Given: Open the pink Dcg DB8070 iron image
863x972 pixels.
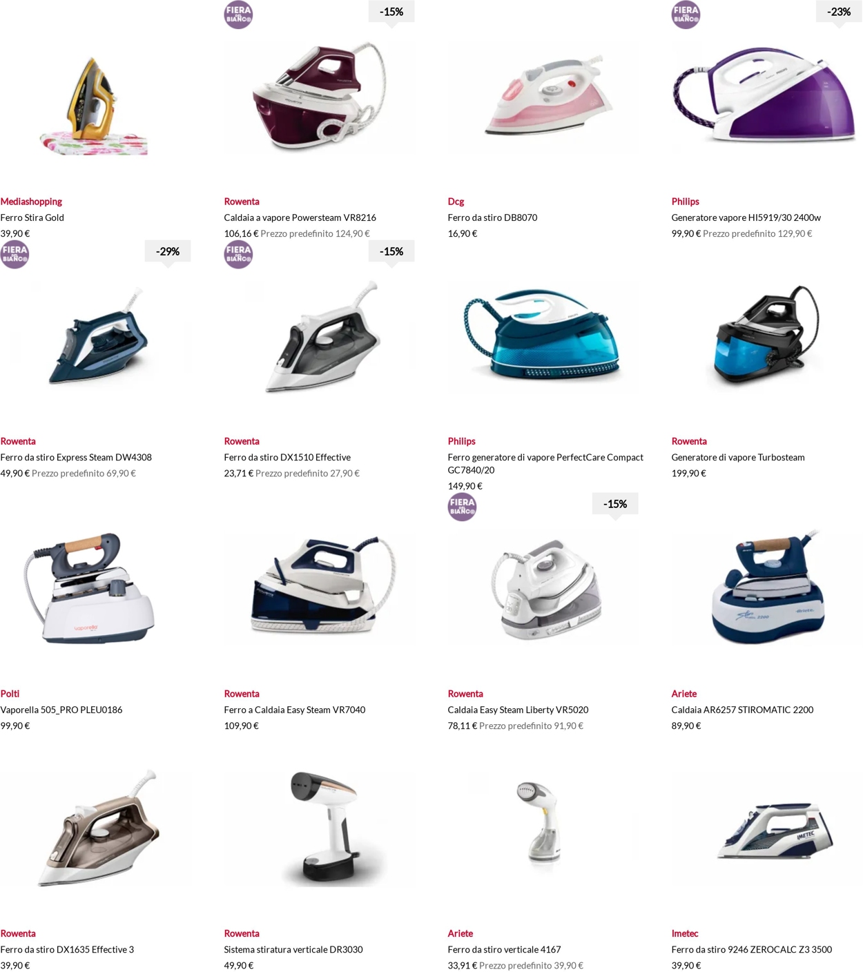Looking at the screenshot, I should tap(543, 96).
